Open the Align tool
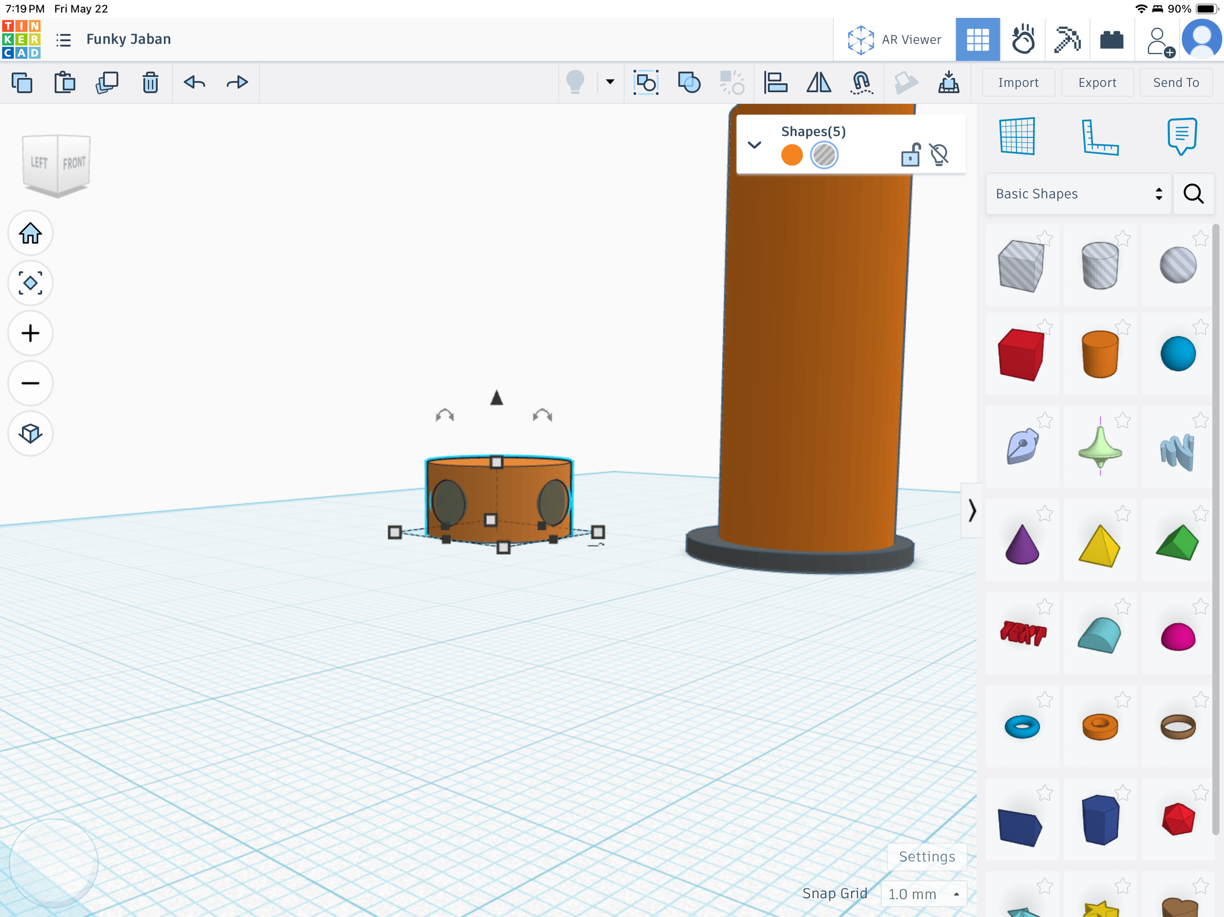The height and width of the screenshot is (917, 1224). [775, 83]
